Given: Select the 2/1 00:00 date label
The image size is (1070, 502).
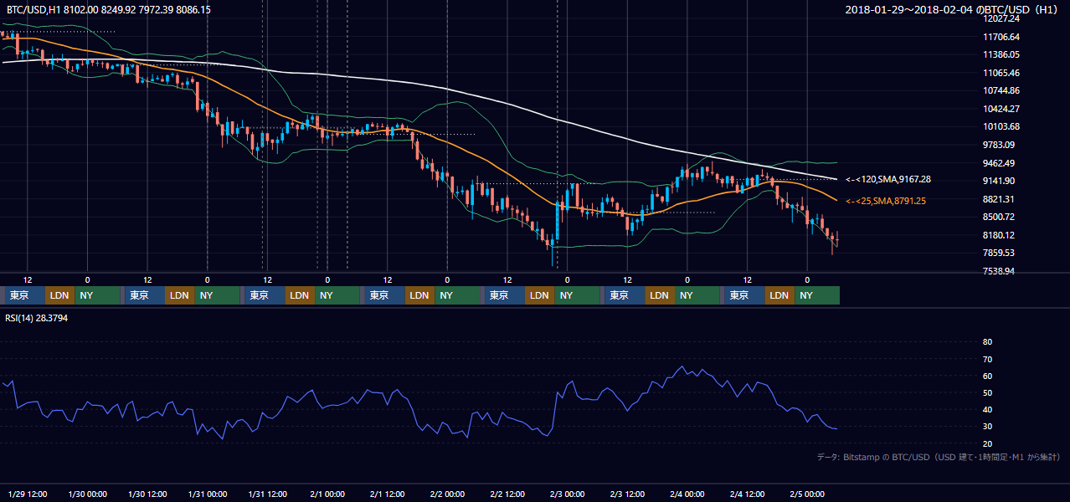Looking at the screenshot, I should coord(327,494).
